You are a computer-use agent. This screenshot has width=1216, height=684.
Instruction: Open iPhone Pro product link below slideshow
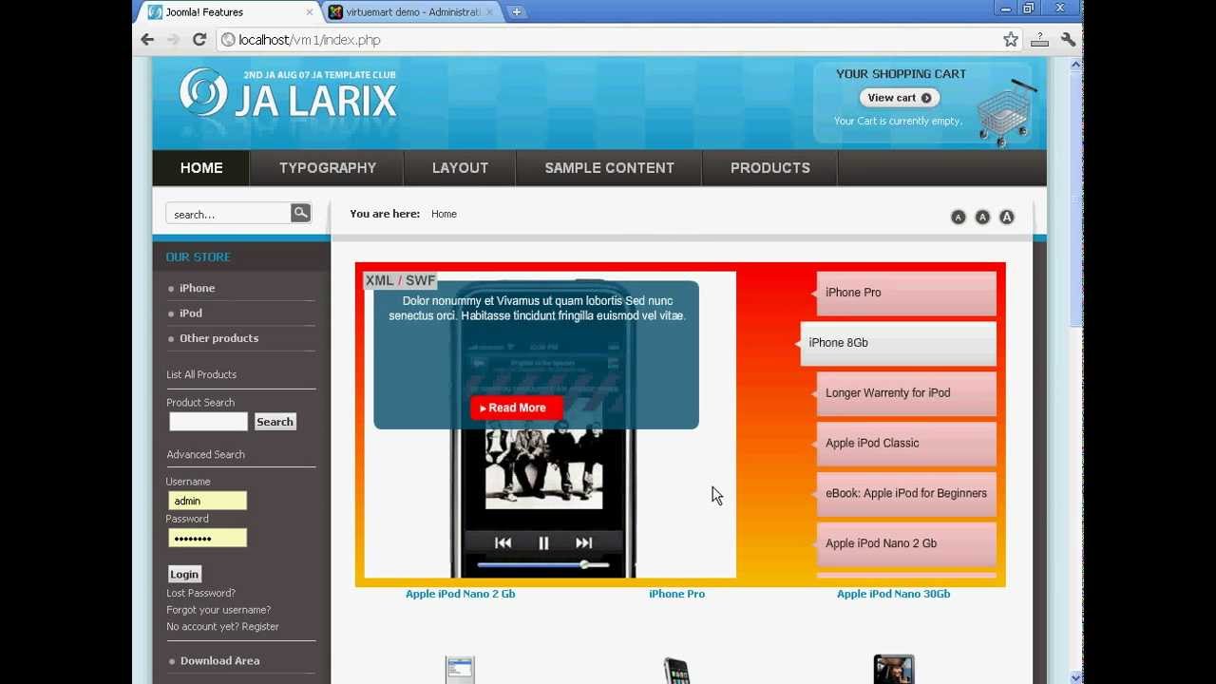(x=676, y=594)
